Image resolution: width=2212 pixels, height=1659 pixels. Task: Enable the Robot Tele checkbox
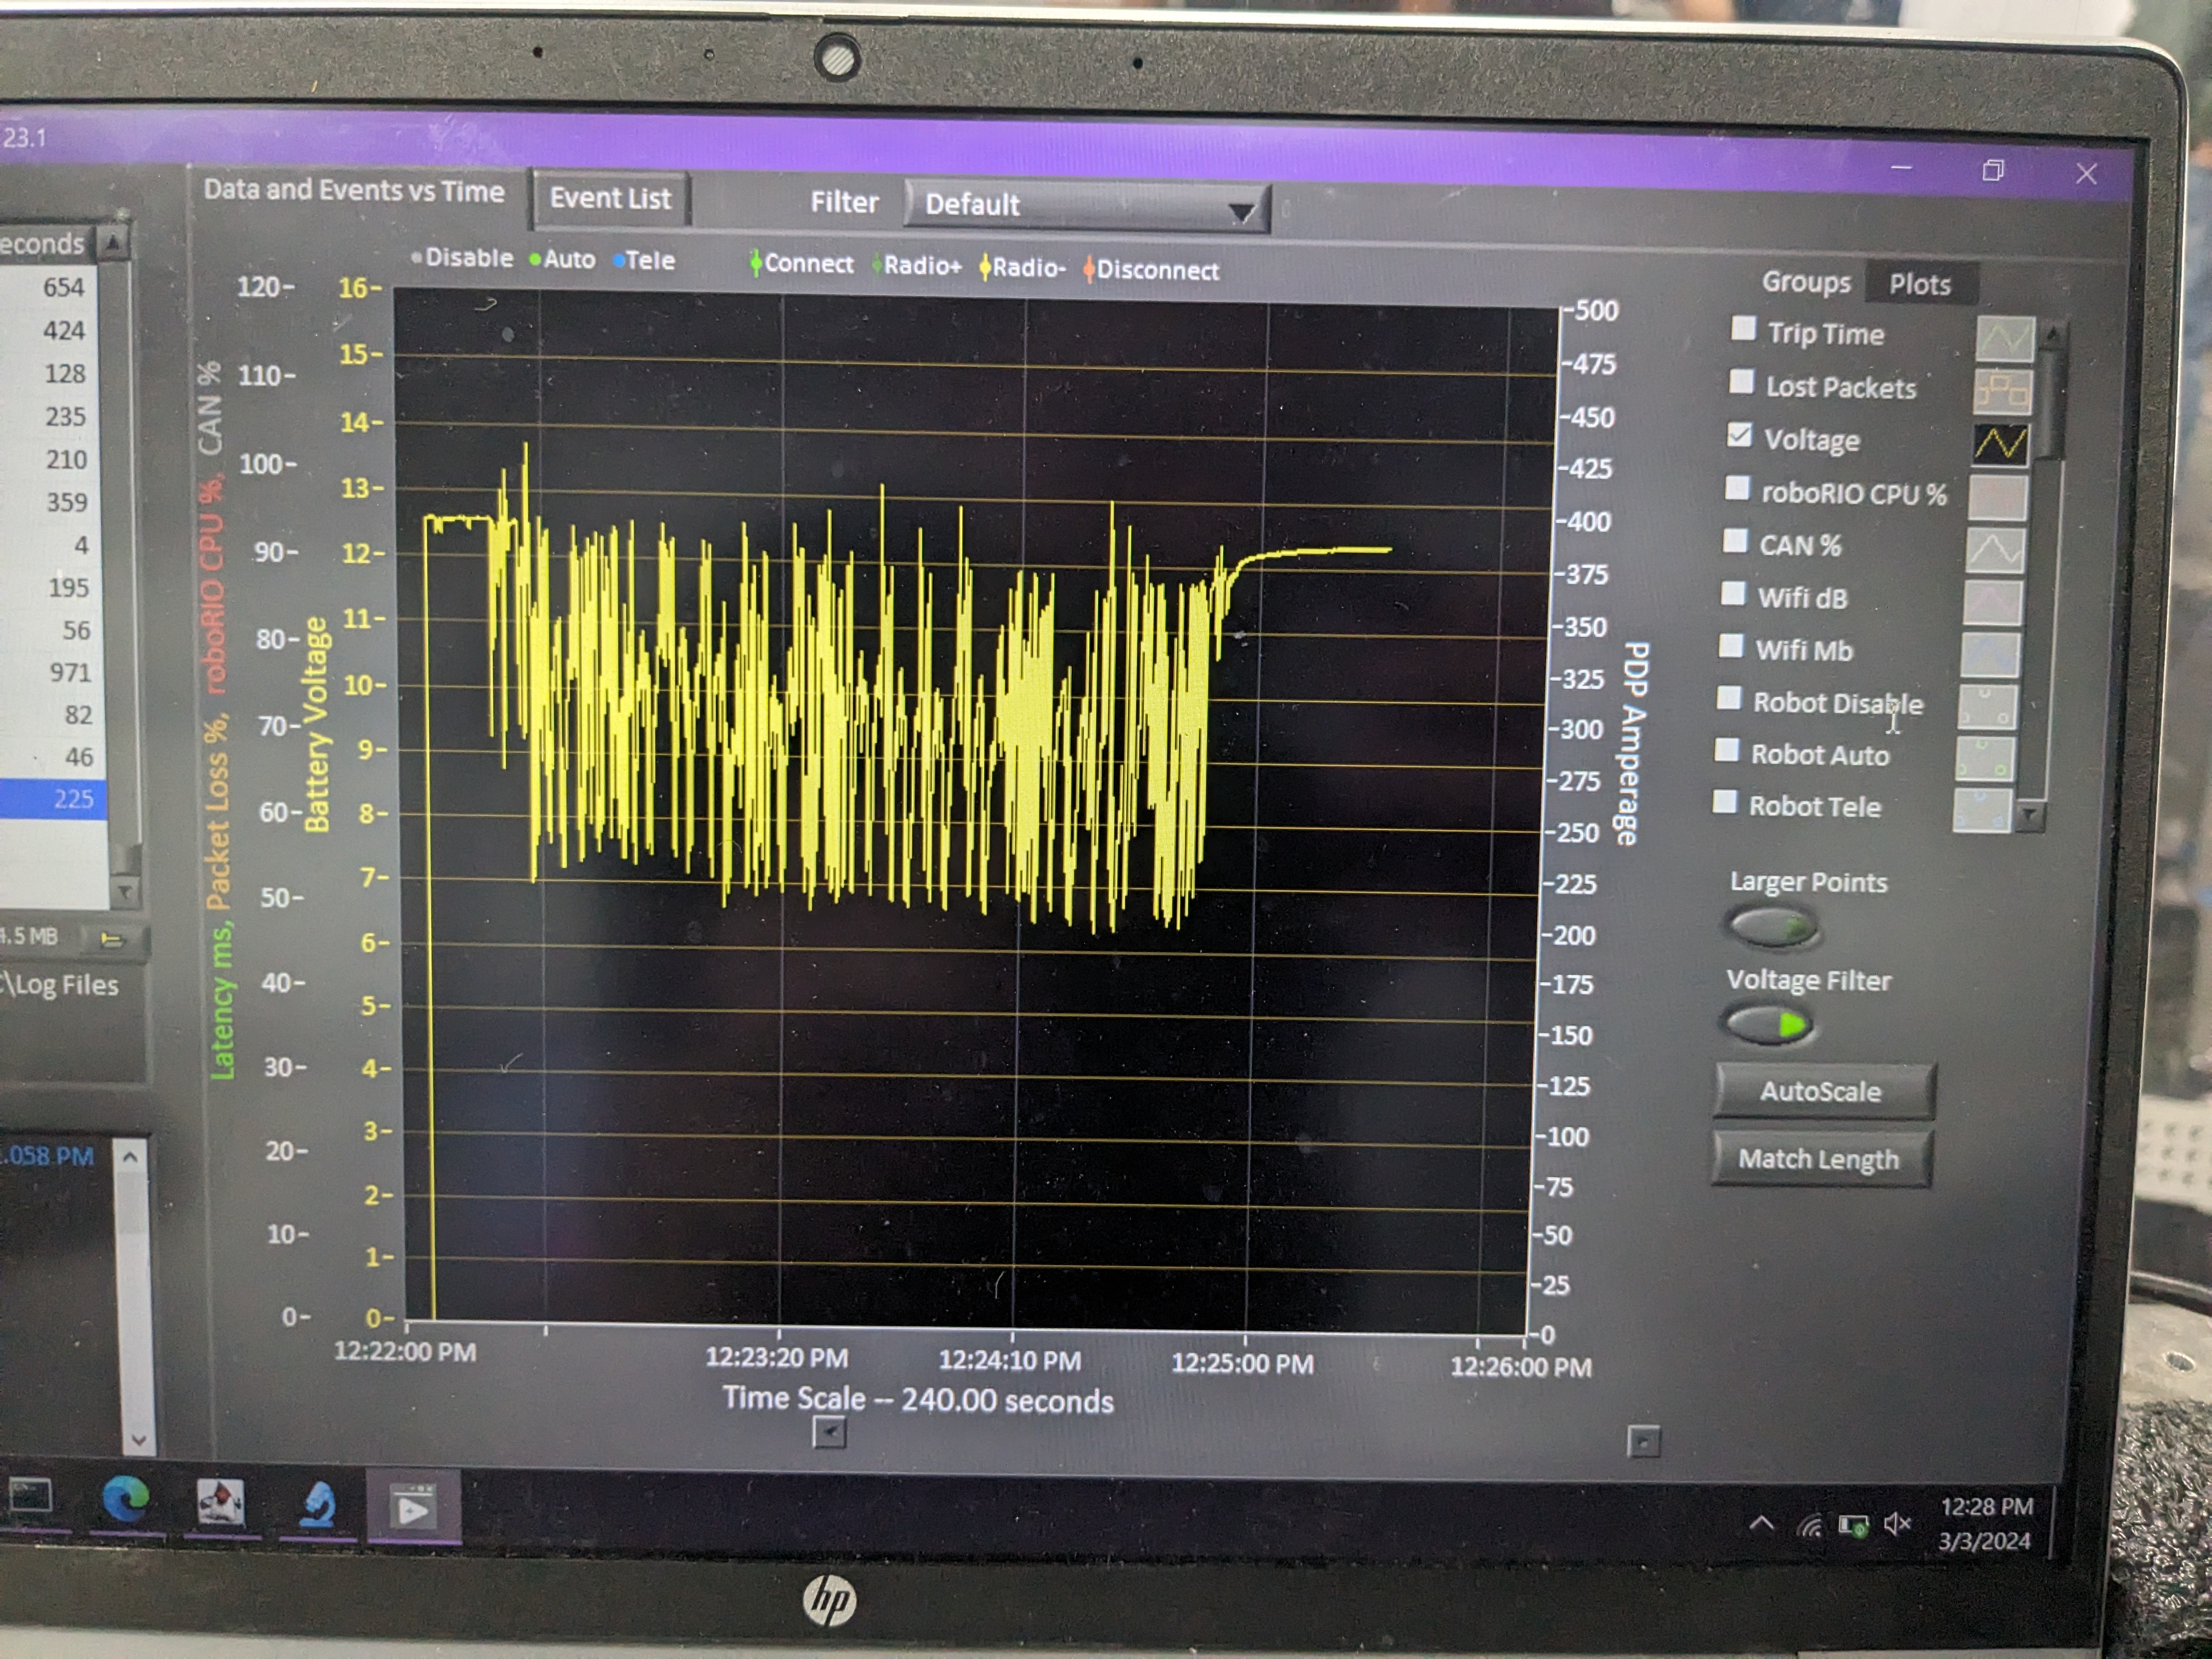coord(1725,801)
